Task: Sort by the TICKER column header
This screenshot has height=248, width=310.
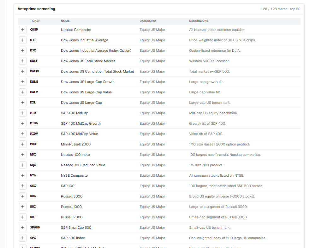Action: tap(35, 21)
